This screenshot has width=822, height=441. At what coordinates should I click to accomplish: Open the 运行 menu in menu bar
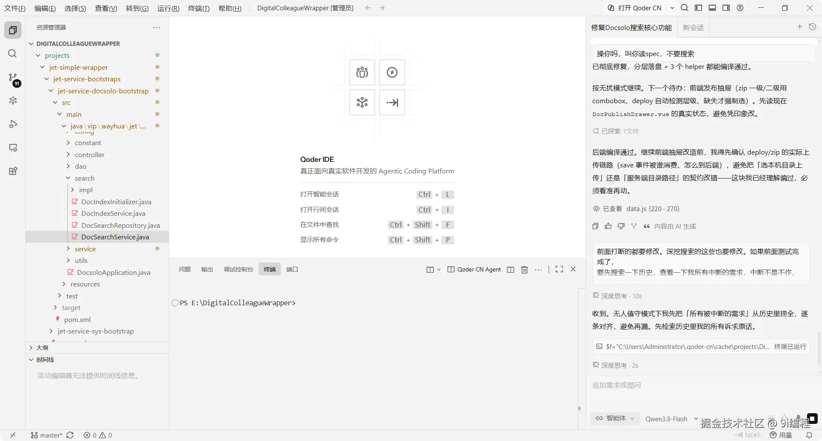click(x=168, y=8)
